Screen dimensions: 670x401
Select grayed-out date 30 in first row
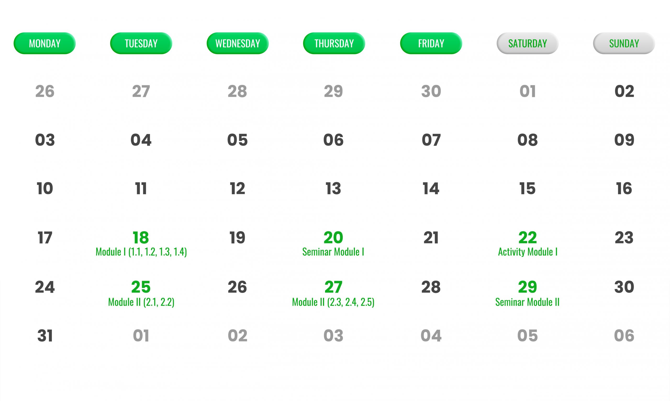pos(431,91)
